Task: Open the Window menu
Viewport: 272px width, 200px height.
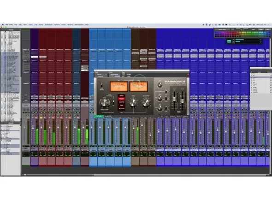Action: pos(70,25)
